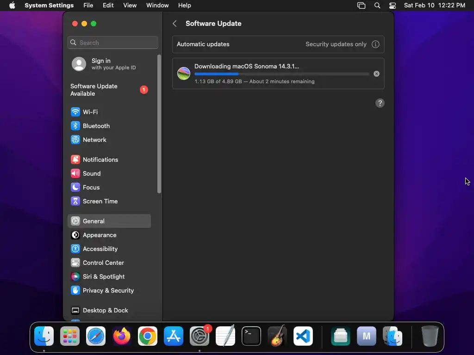
Task: Open the Edit menu
Action: (108, 6)
